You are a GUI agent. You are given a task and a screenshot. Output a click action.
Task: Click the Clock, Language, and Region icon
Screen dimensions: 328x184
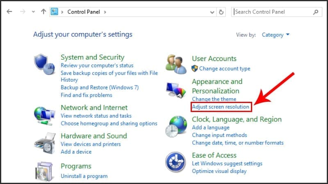176,127
